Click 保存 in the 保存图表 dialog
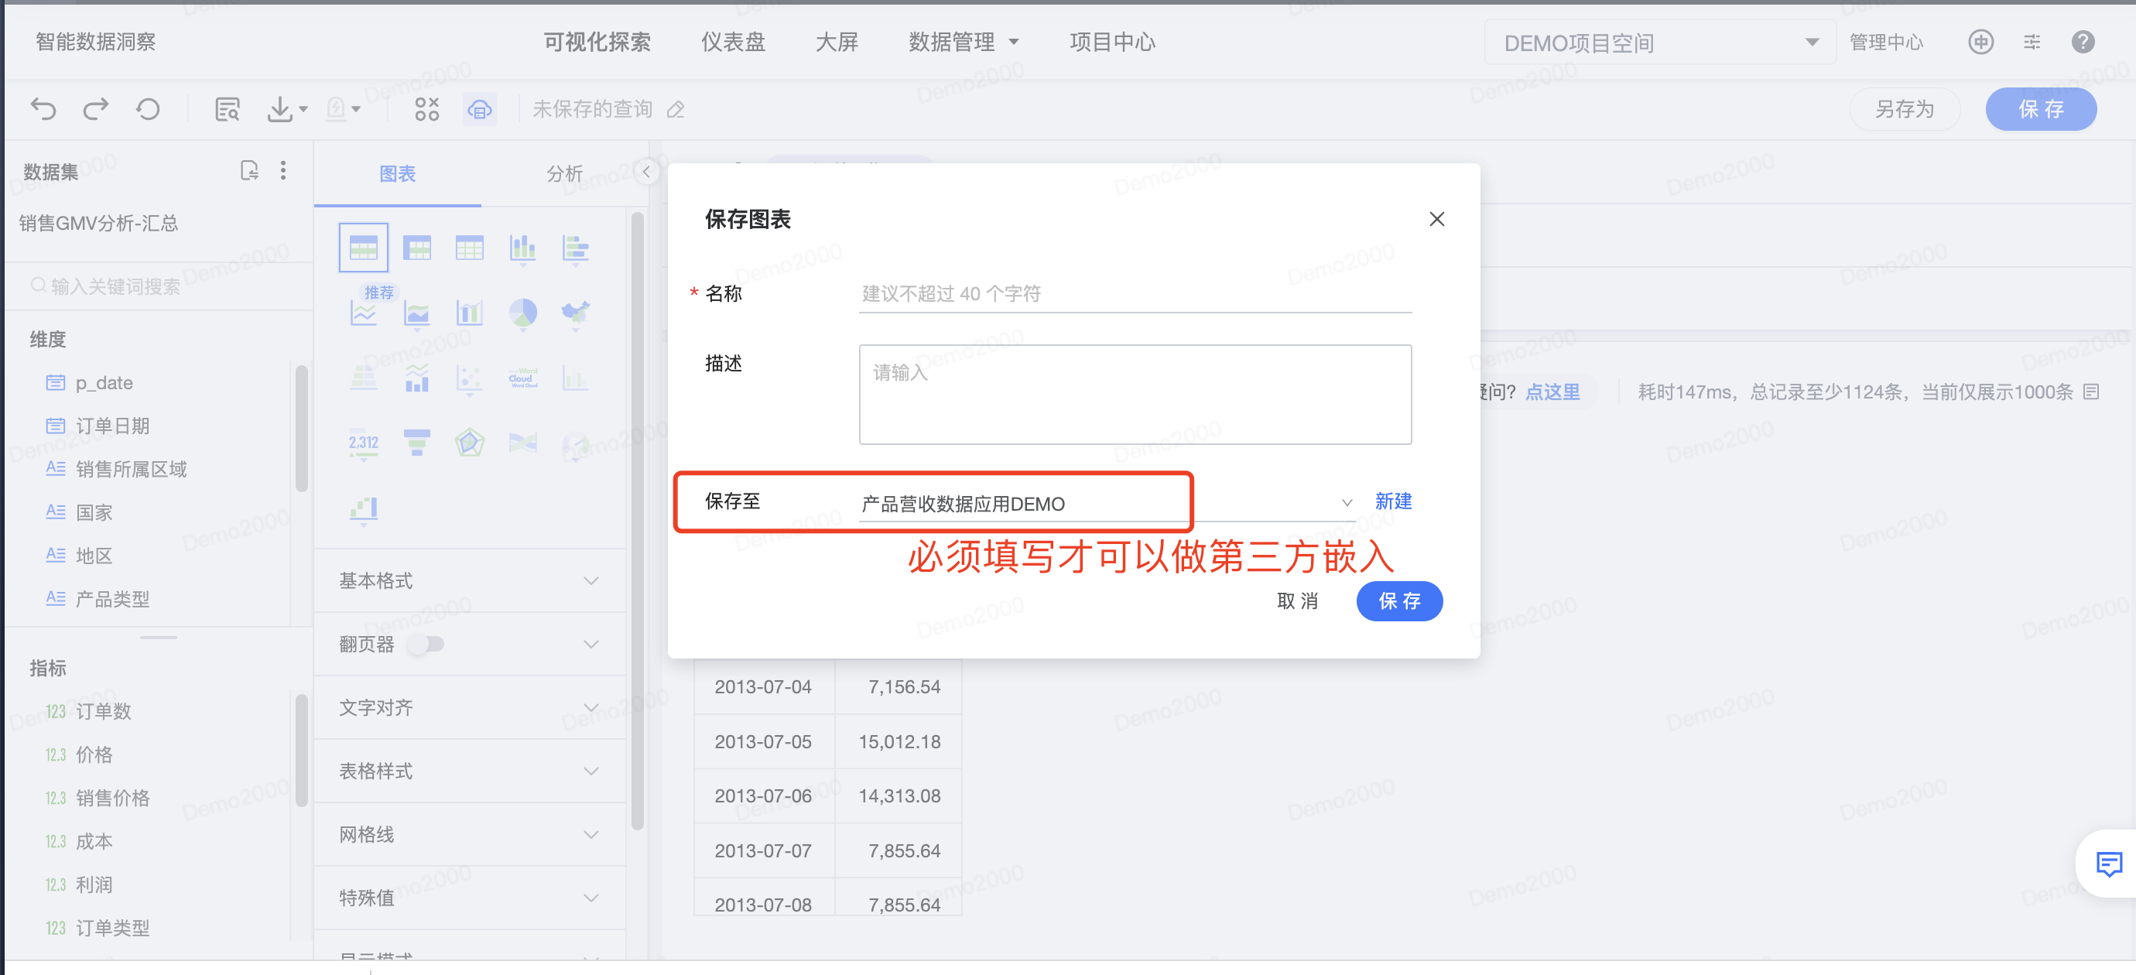Screen dimensions: 2136x975 pyautogui.click(x=1399, y=600)
